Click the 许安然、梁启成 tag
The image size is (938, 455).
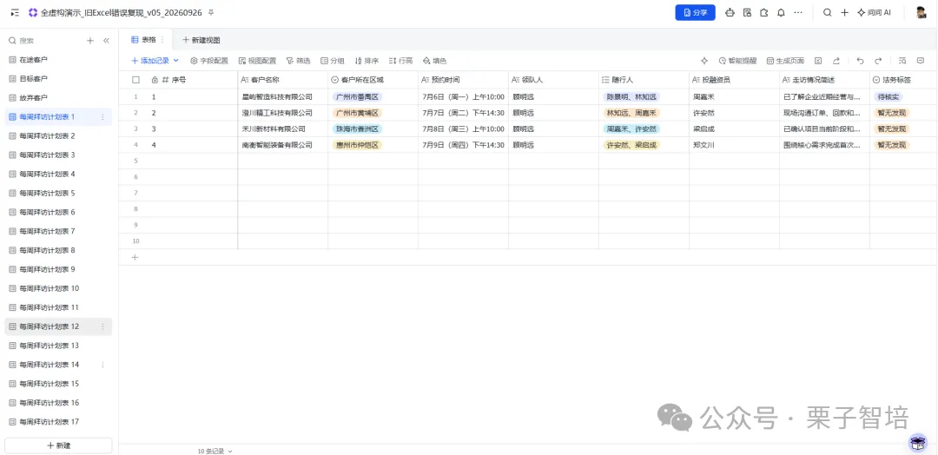coord(631,145)
